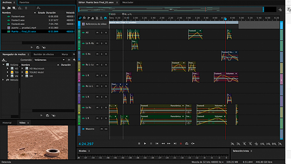Viewport: 291px width, 164px height.
Task: Show track effects with the fx icon
Action: pos(84,18)
